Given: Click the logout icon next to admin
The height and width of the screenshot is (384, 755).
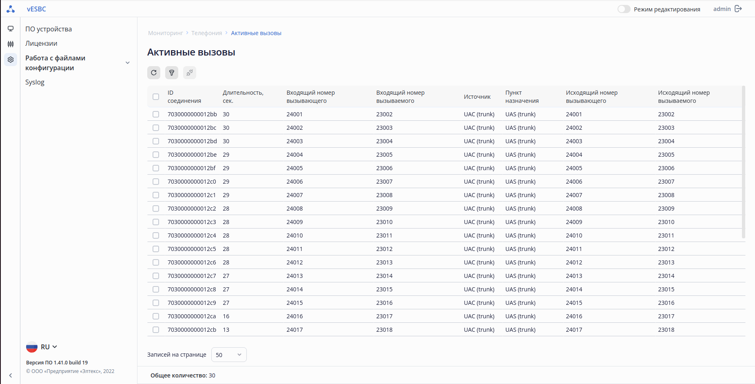Looking at the screenshot, I should [x=738, y=9].
